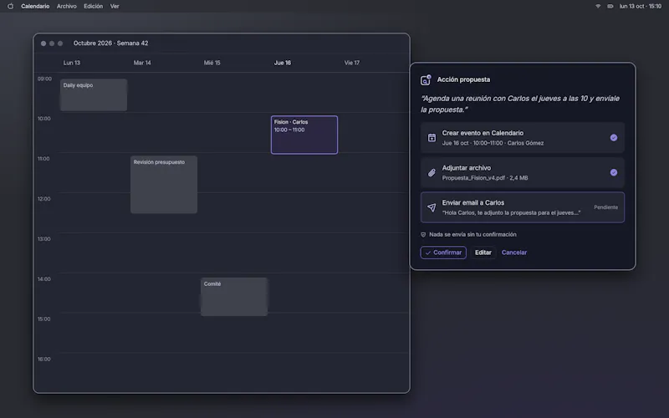Close the Calendario window
The image size is (669, 418).
tap(43, 43)
